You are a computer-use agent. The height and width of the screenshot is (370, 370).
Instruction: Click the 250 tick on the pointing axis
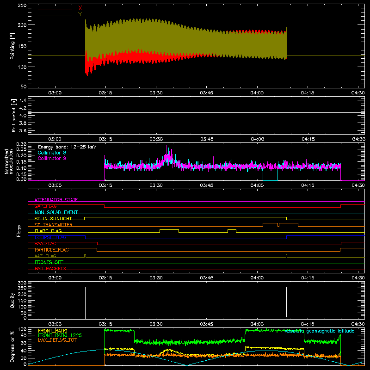pyautogui.click(x=22, y=6)
